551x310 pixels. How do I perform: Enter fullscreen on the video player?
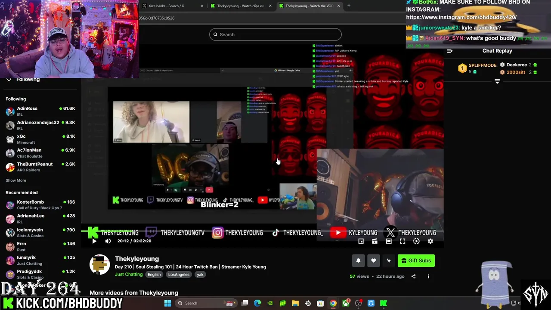pos(402,242)
